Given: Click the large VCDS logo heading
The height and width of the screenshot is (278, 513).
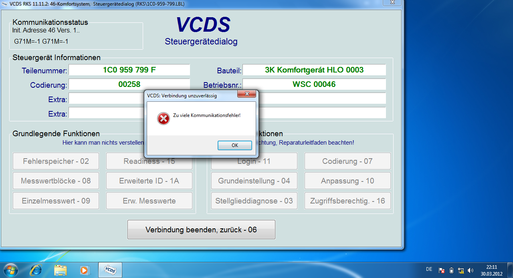Looking at the screenshot, I should 203,25.
